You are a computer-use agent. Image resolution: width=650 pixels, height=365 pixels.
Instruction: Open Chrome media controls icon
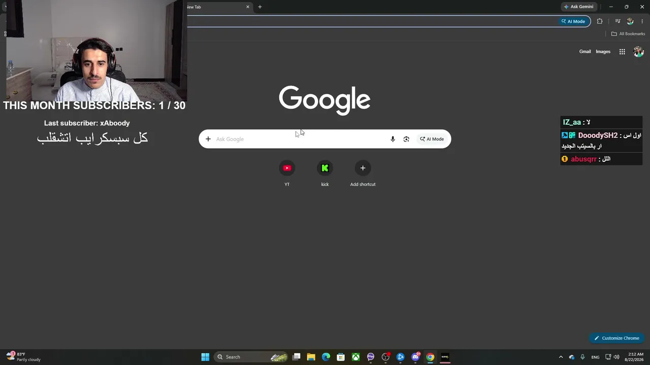617,21
